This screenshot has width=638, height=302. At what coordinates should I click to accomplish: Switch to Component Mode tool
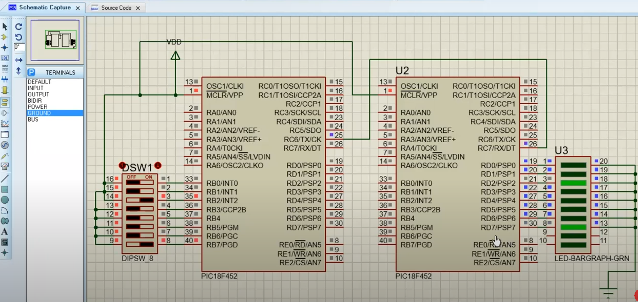point(5,37)
